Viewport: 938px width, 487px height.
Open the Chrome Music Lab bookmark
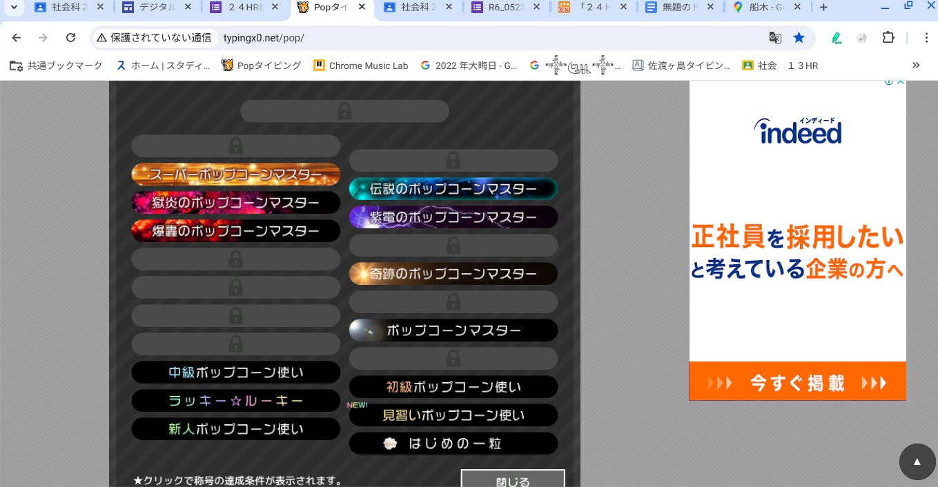pyautogui.click(x=360, y=66)
